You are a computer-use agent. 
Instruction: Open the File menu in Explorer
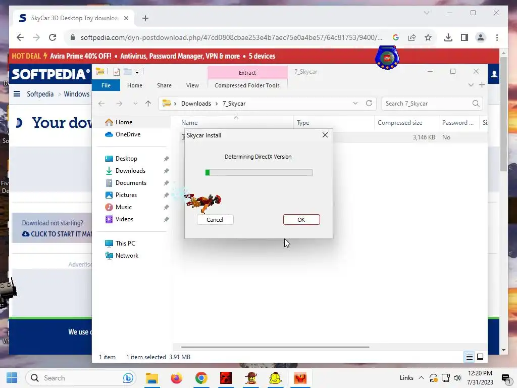106,85
